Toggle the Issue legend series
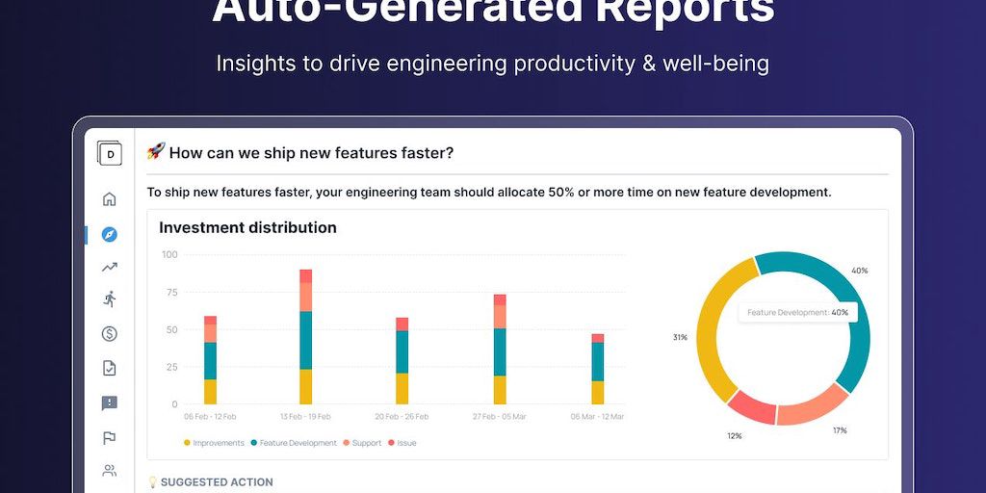The width and height of the screenshot is (986, 493). pos(402,443)
